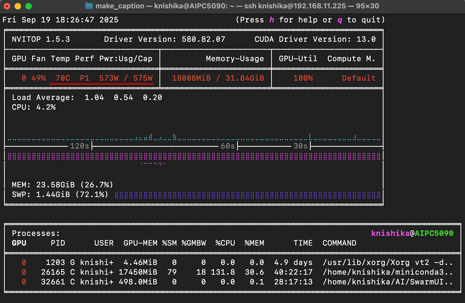Click the PID column header
The image size is (465, 303).
pos(58,242)
